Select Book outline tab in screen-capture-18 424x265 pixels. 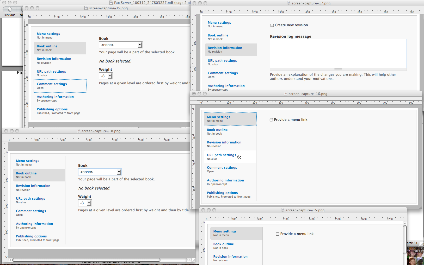click(x=39, y=175)
